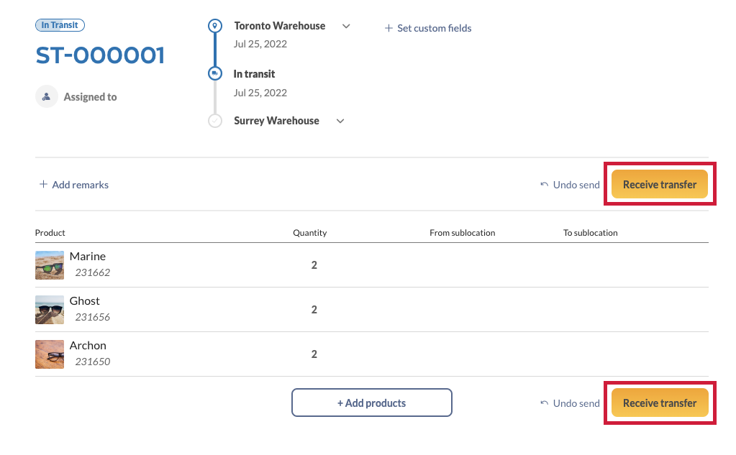
Task: Select the Archon product thumbnail
Action: 50,354
